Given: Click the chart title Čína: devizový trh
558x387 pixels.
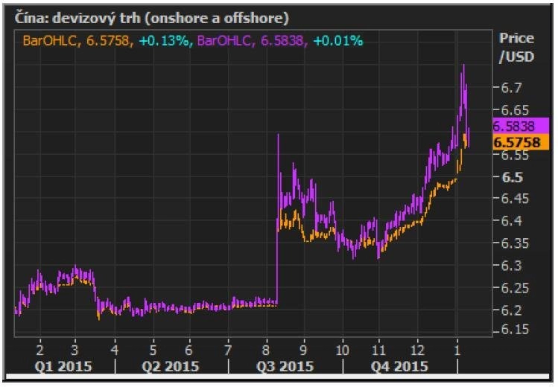Looking at the screenshot, I should (151, 18).
